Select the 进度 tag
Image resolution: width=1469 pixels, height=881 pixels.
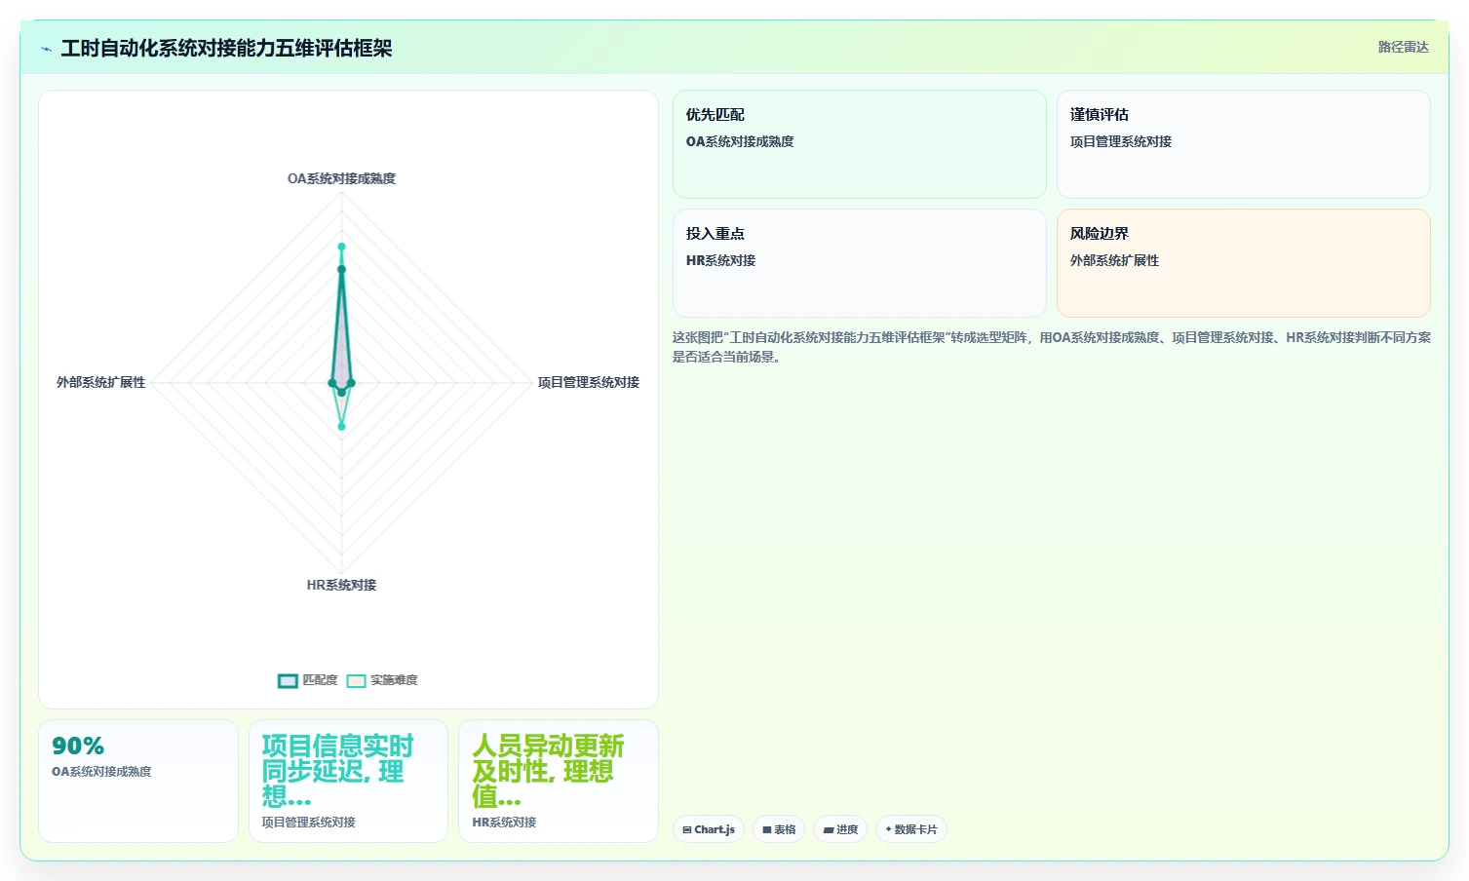click(840, 829)
